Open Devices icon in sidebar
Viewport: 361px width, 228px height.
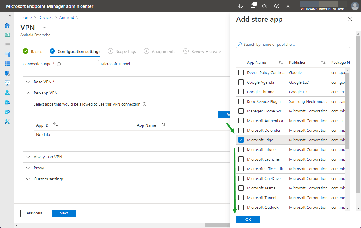(7, 54)
